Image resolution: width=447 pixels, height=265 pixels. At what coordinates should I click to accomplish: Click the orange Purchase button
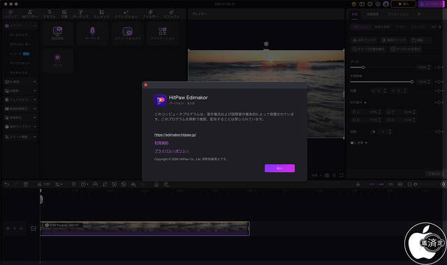404,4
